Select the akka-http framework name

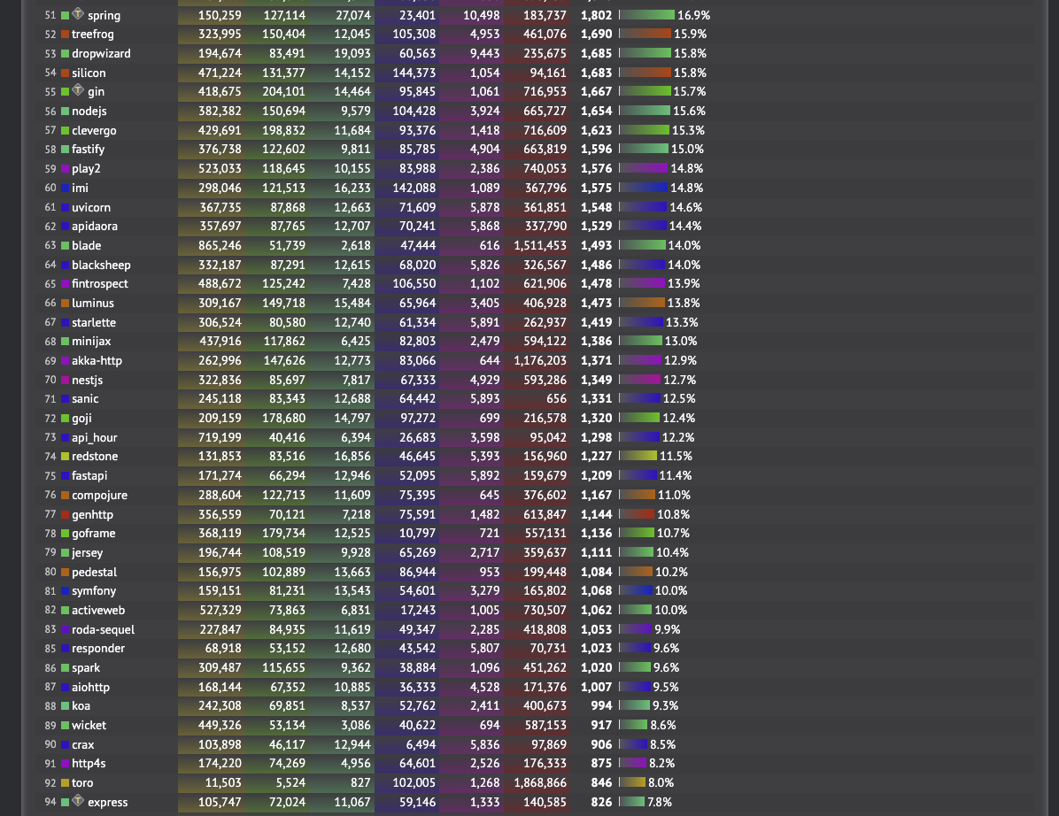97,360
